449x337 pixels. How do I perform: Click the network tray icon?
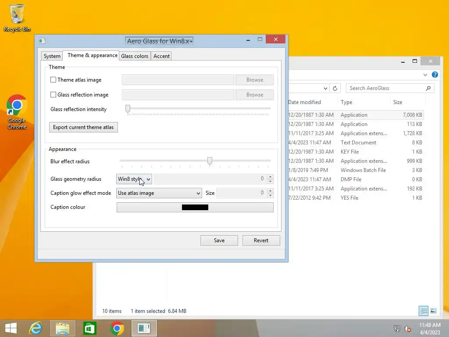pos(397,328)
